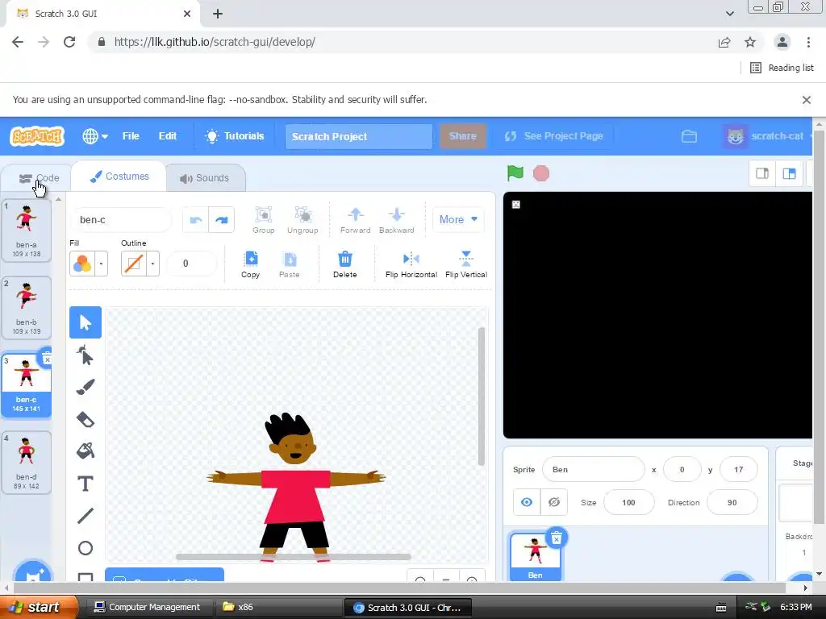Open the Tutorials menu item
The height and width of the screenshot is (619, 826).
pos(235,136)
